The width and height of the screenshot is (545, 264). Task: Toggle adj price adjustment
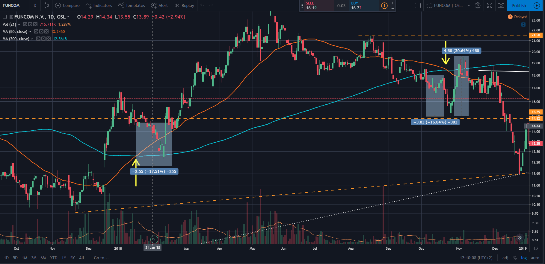click(505, 258)
